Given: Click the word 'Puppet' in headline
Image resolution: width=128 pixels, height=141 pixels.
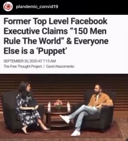Looking at the screenshot, I should [x=53, y=51].
